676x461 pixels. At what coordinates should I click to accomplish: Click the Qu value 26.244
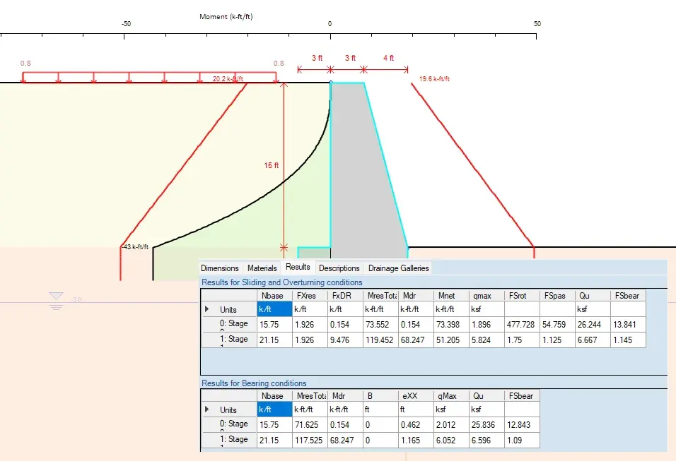tap(593, 325)
